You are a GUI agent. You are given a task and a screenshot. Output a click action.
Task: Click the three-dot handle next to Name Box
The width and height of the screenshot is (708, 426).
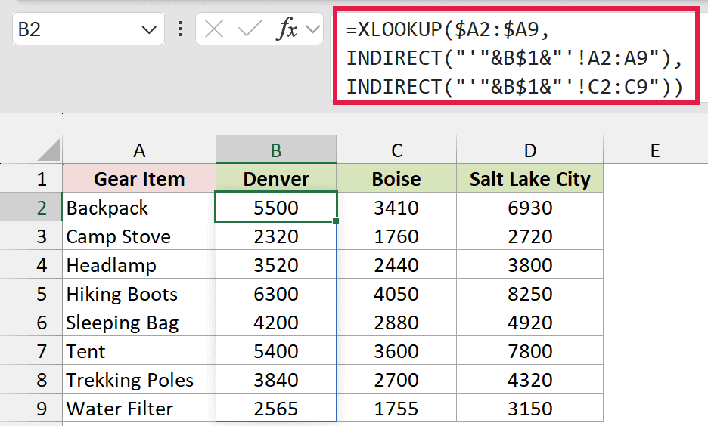(180, 29)
